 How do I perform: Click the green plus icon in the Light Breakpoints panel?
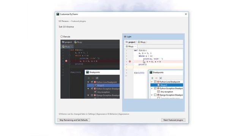[152, 78]
